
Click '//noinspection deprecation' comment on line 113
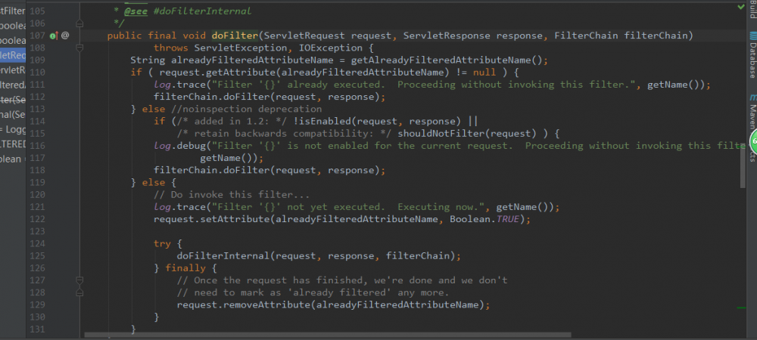tap(246, 110)
